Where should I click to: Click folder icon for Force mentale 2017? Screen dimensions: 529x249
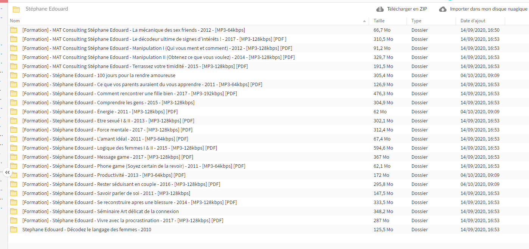pyautogui.click(x=14, y=130)
